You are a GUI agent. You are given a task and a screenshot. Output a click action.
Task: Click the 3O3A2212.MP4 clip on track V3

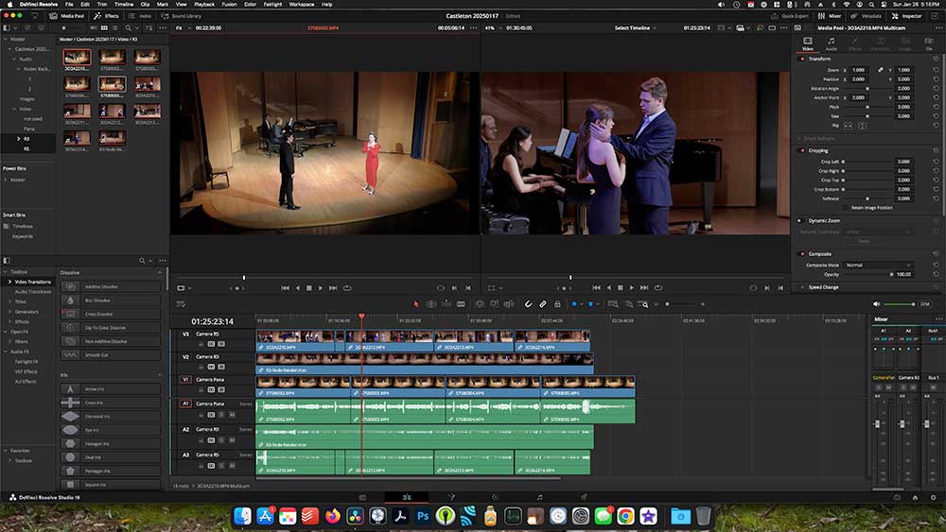click(x=390, y=341)
